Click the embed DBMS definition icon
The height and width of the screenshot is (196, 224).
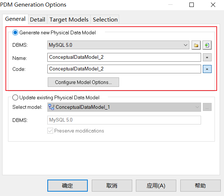pos(207,45)
